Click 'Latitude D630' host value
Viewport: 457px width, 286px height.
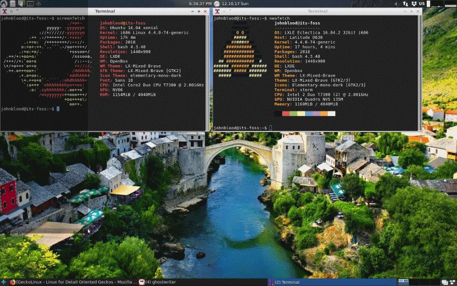(305, 37)
